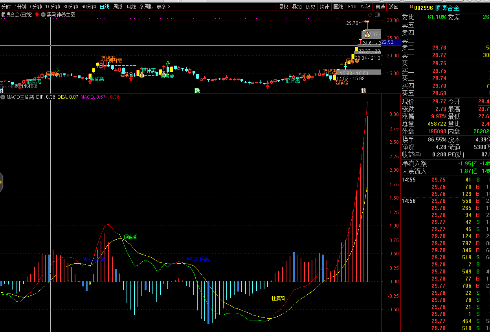Open the 多周期 multi-period view

coord(146,7)
